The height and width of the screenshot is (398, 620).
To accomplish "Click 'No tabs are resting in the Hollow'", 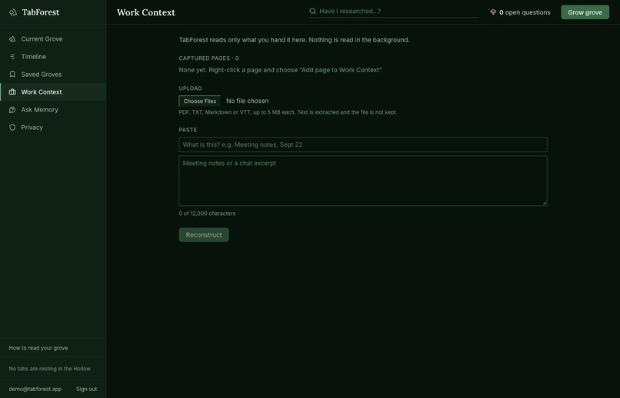I will click(49, 369).
